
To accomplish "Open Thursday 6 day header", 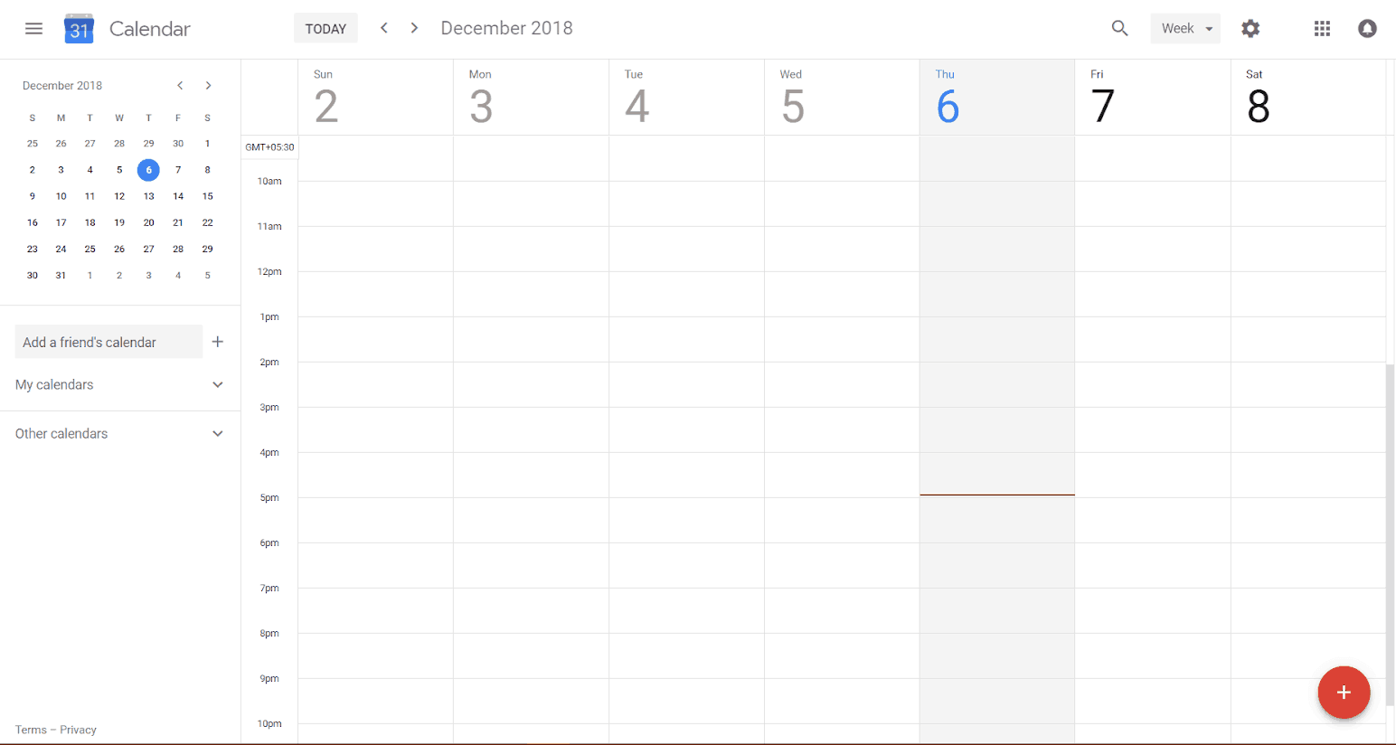I will pyautogui.click(x=947, y=99).
